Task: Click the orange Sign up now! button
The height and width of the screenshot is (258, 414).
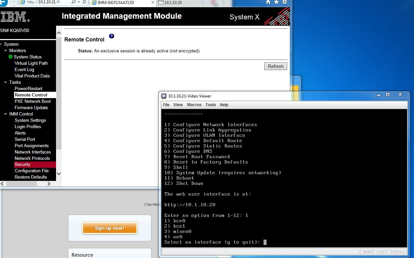Action: pyautogui.click(x=109, y=228)
